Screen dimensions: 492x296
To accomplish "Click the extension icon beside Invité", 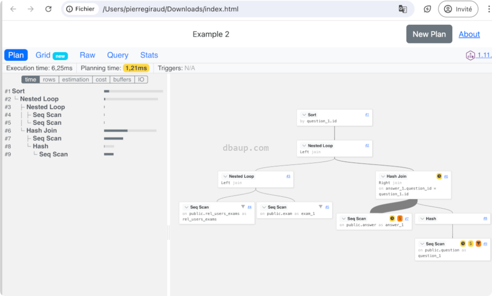I will point(427,9).
